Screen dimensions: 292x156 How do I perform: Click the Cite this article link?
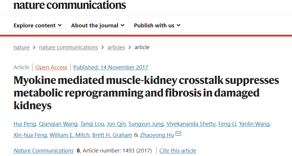point(178,151)
